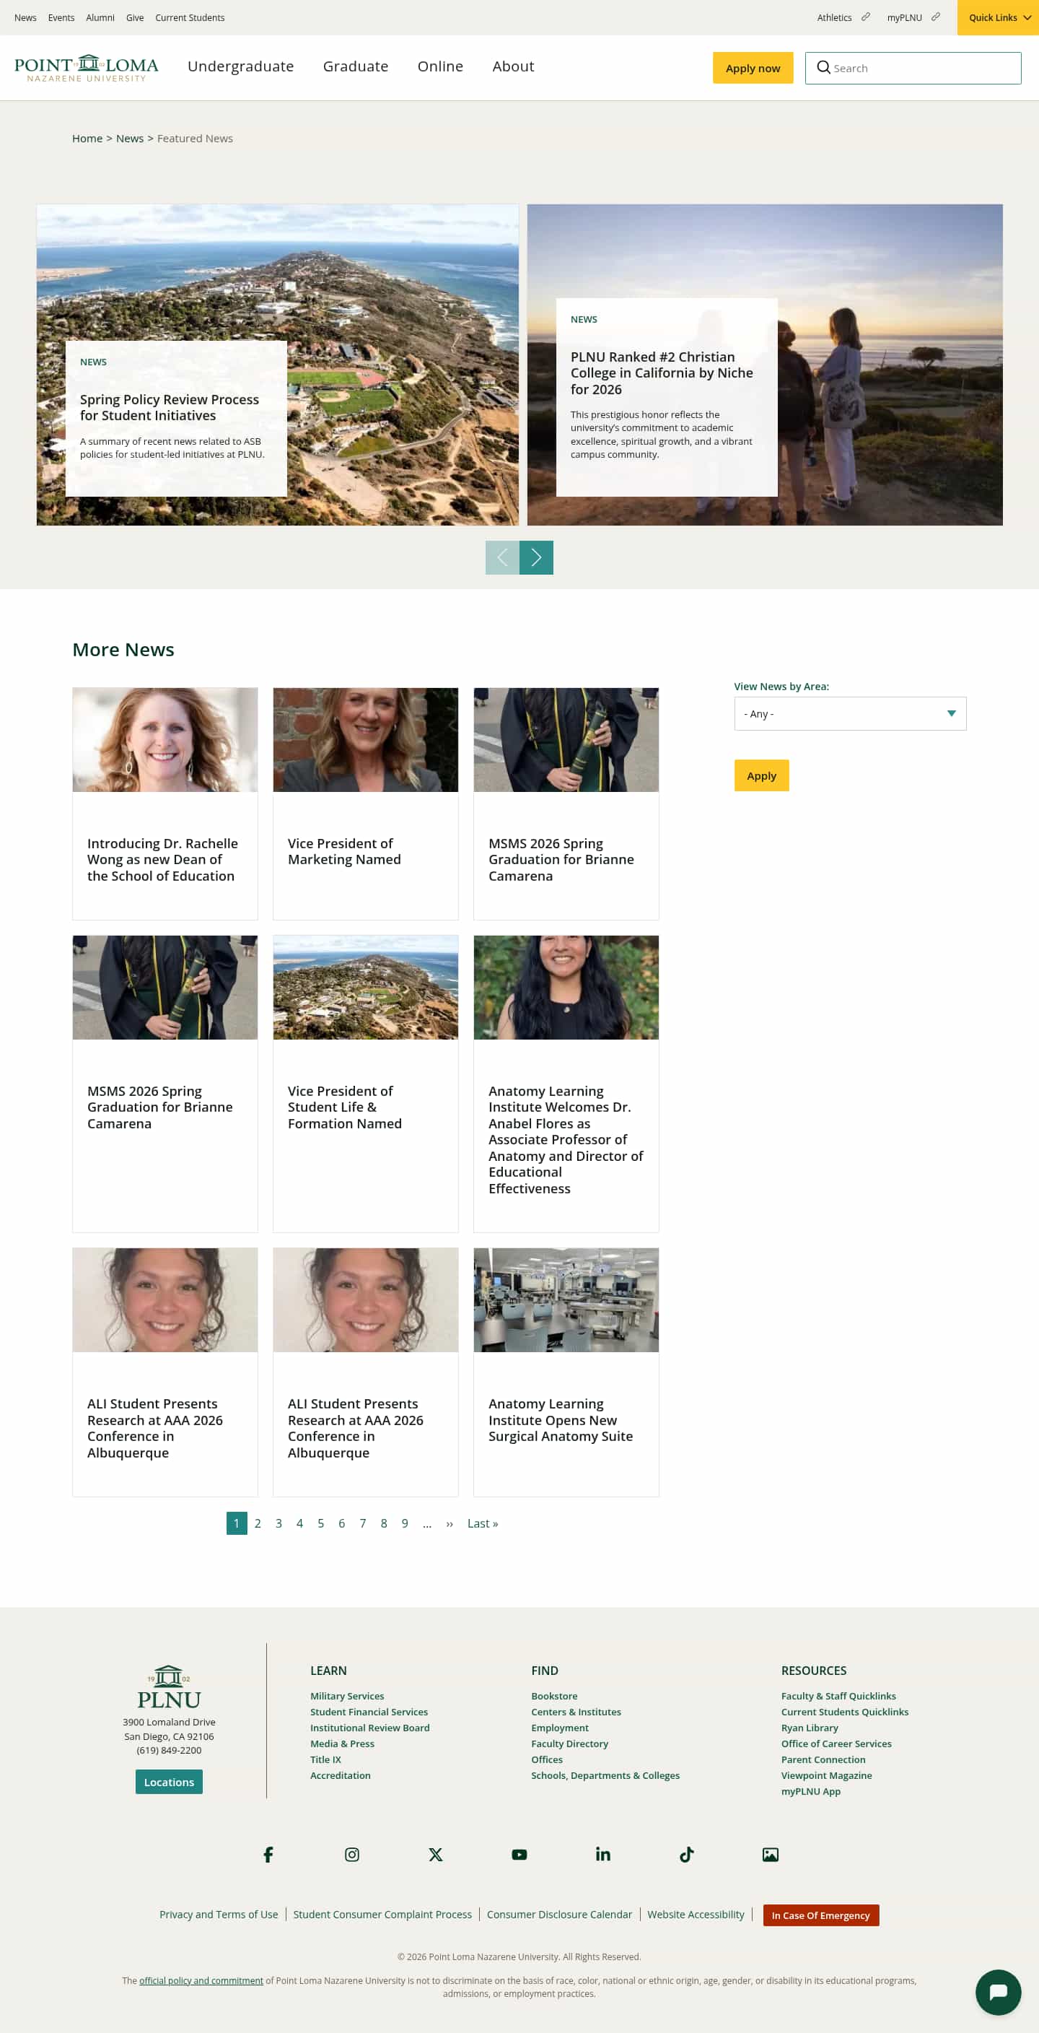Open the LinkedIn social icon
Viewport: 1039px width, 2033px height.
[602, 1854]
